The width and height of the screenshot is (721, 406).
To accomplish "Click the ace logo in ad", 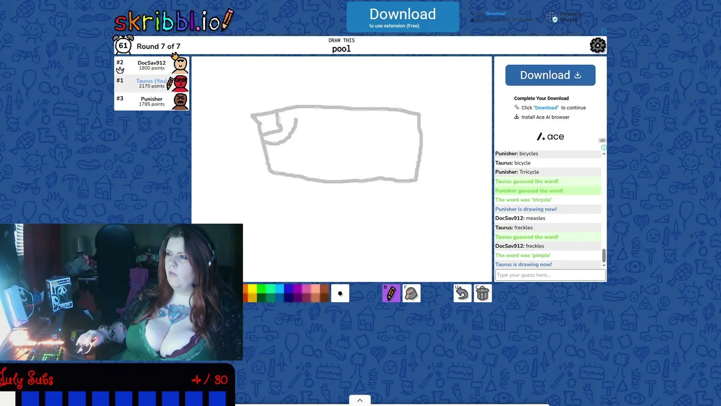I will 550,136.
